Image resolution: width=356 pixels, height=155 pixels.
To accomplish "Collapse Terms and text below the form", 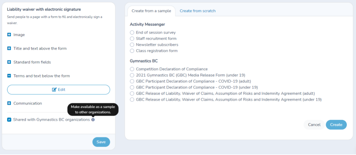I will click(9, 76).
